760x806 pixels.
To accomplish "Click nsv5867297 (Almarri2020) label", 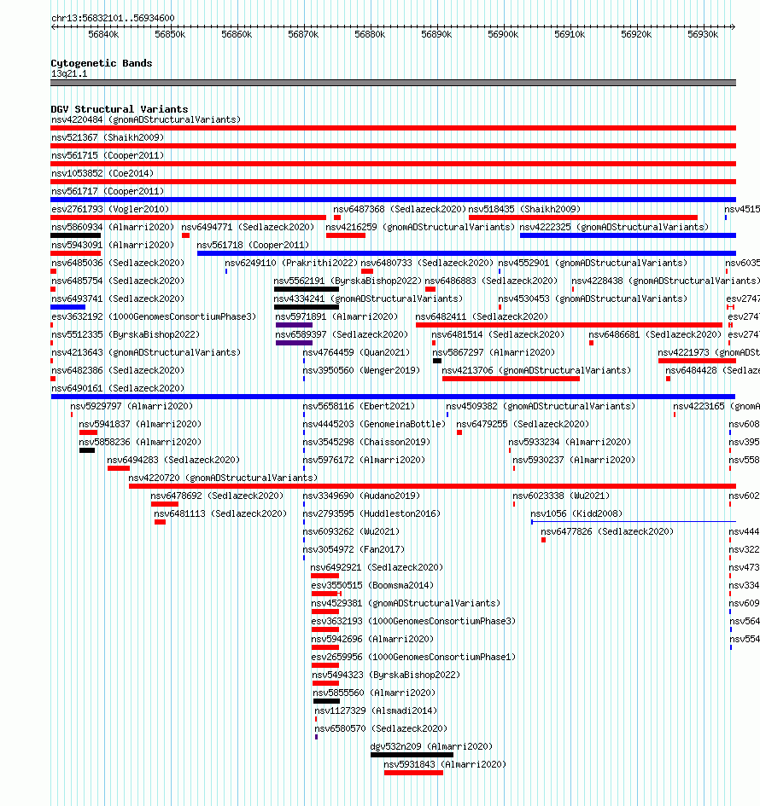I will (494, 352).
